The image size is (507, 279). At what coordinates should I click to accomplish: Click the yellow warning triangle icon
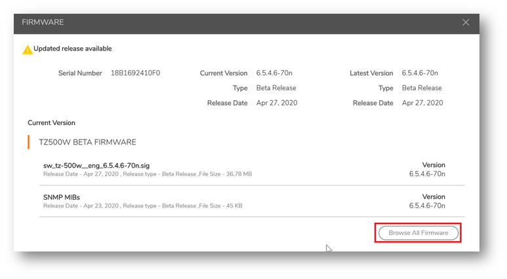(x=27, y=49)
